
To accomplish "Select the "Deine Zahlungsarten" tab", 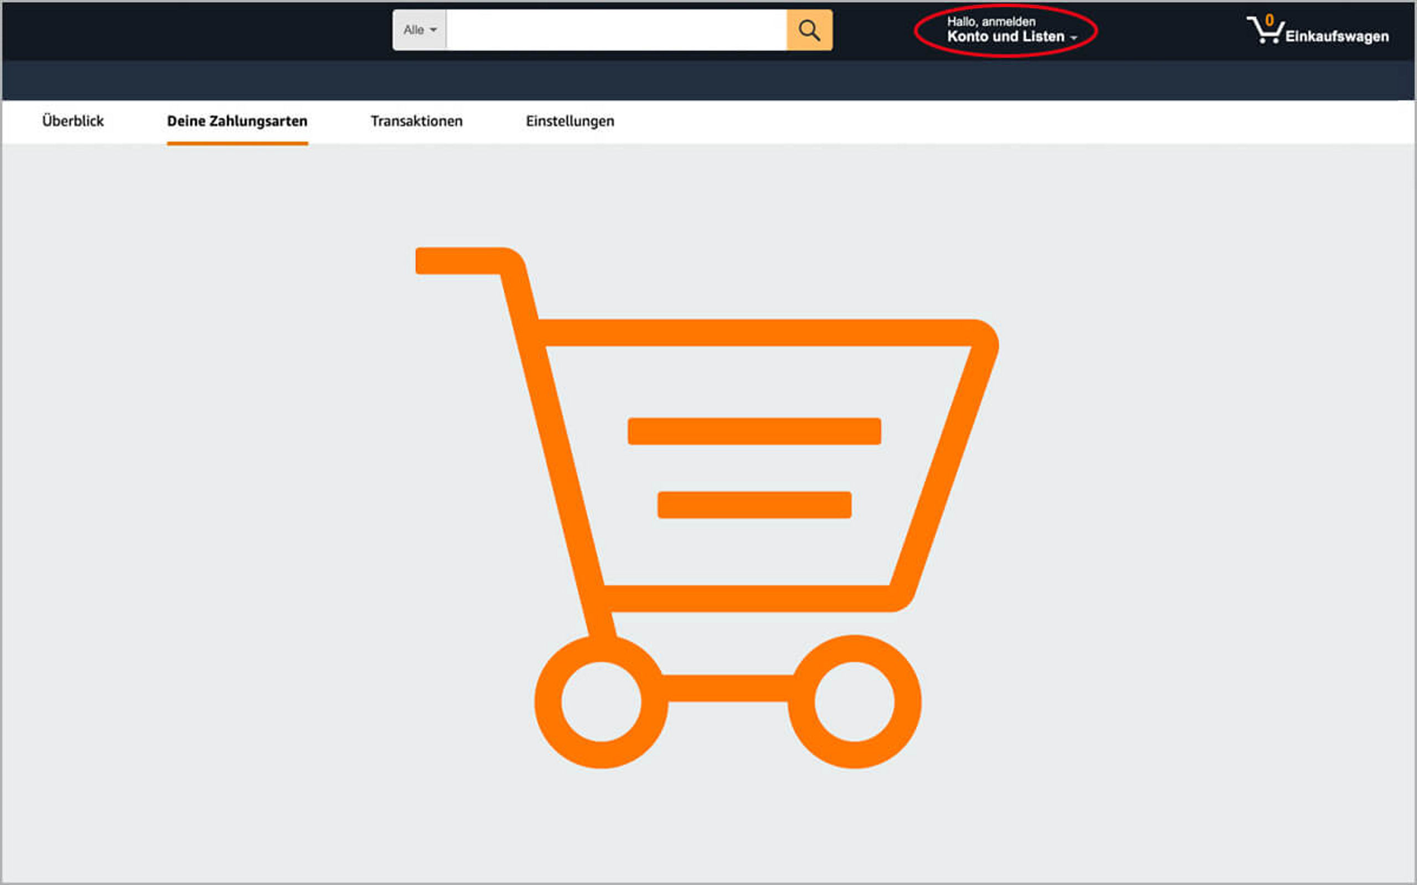I will pyautogui.click(x=237, y=121).
